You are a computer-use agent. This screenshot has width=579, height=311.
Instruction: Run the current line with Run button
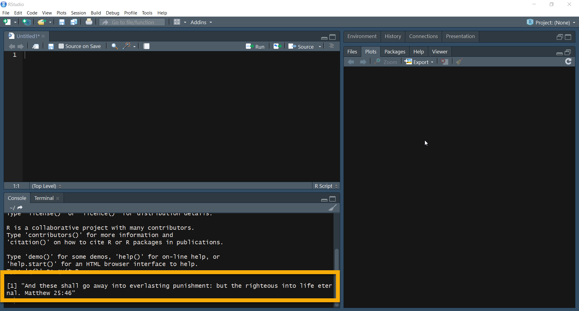click(255, 46)
